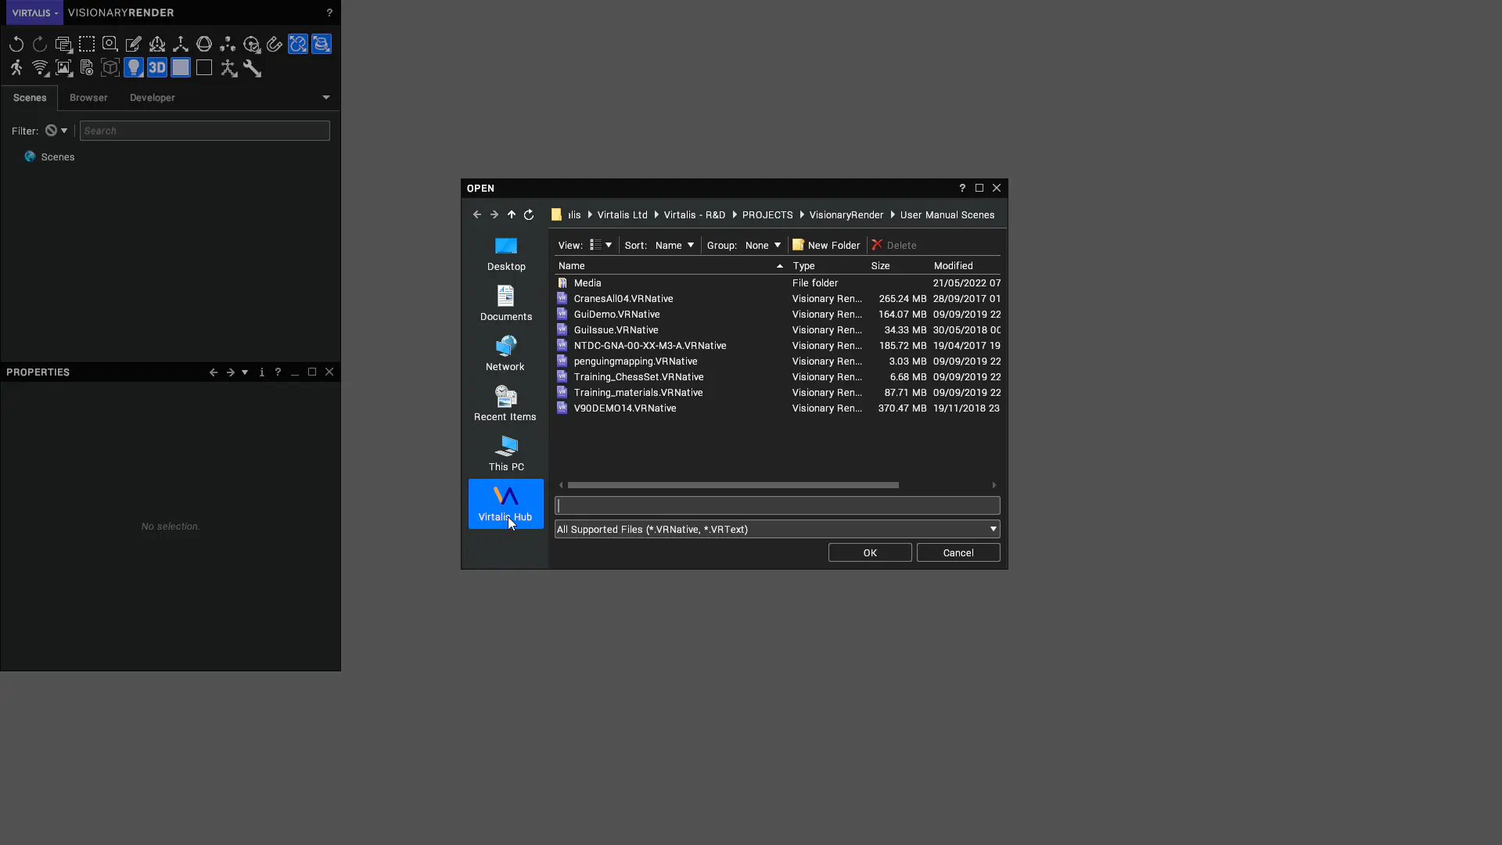Open the Properties panel history dropdown arrow
Screen dimensions: 1502x845
tap(245, 372)
